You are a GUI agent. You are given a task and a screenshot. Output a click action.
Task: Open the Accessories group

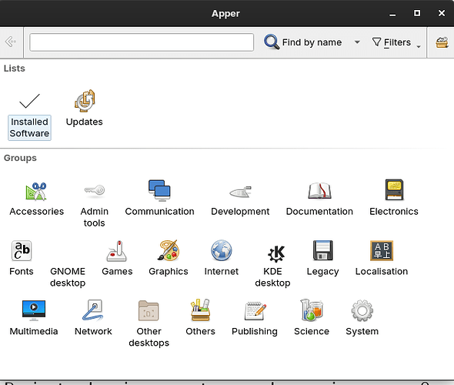[x=36, y=198]
